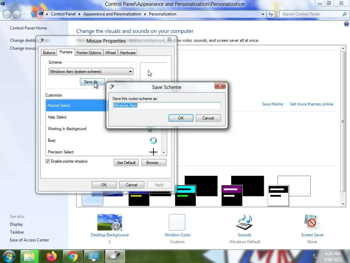This screenshot has width=350, height=263.
Task: Select Help Select pointer row
Action: click(76, 117)
